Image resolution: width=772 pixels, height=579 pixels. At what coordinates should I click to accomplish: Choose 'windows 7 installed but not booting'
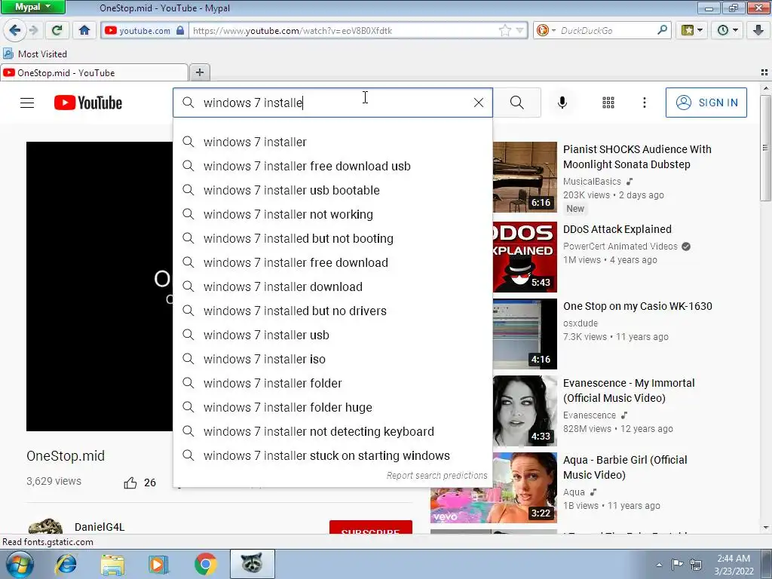332,238
